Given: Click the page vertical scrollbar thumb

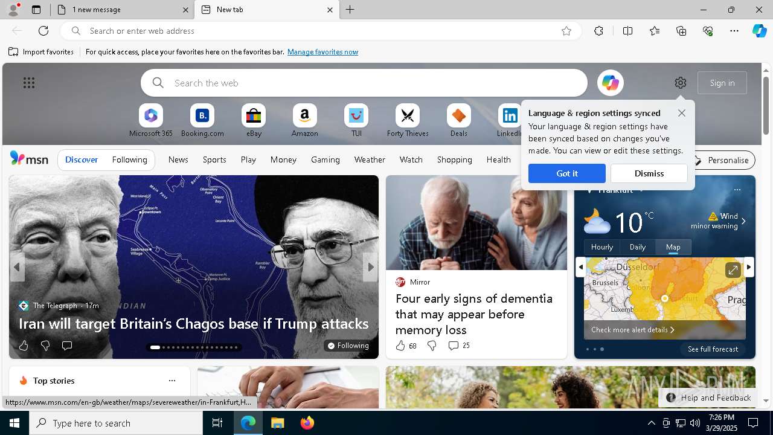Looking at the screenshot, I should coord(766,106).
